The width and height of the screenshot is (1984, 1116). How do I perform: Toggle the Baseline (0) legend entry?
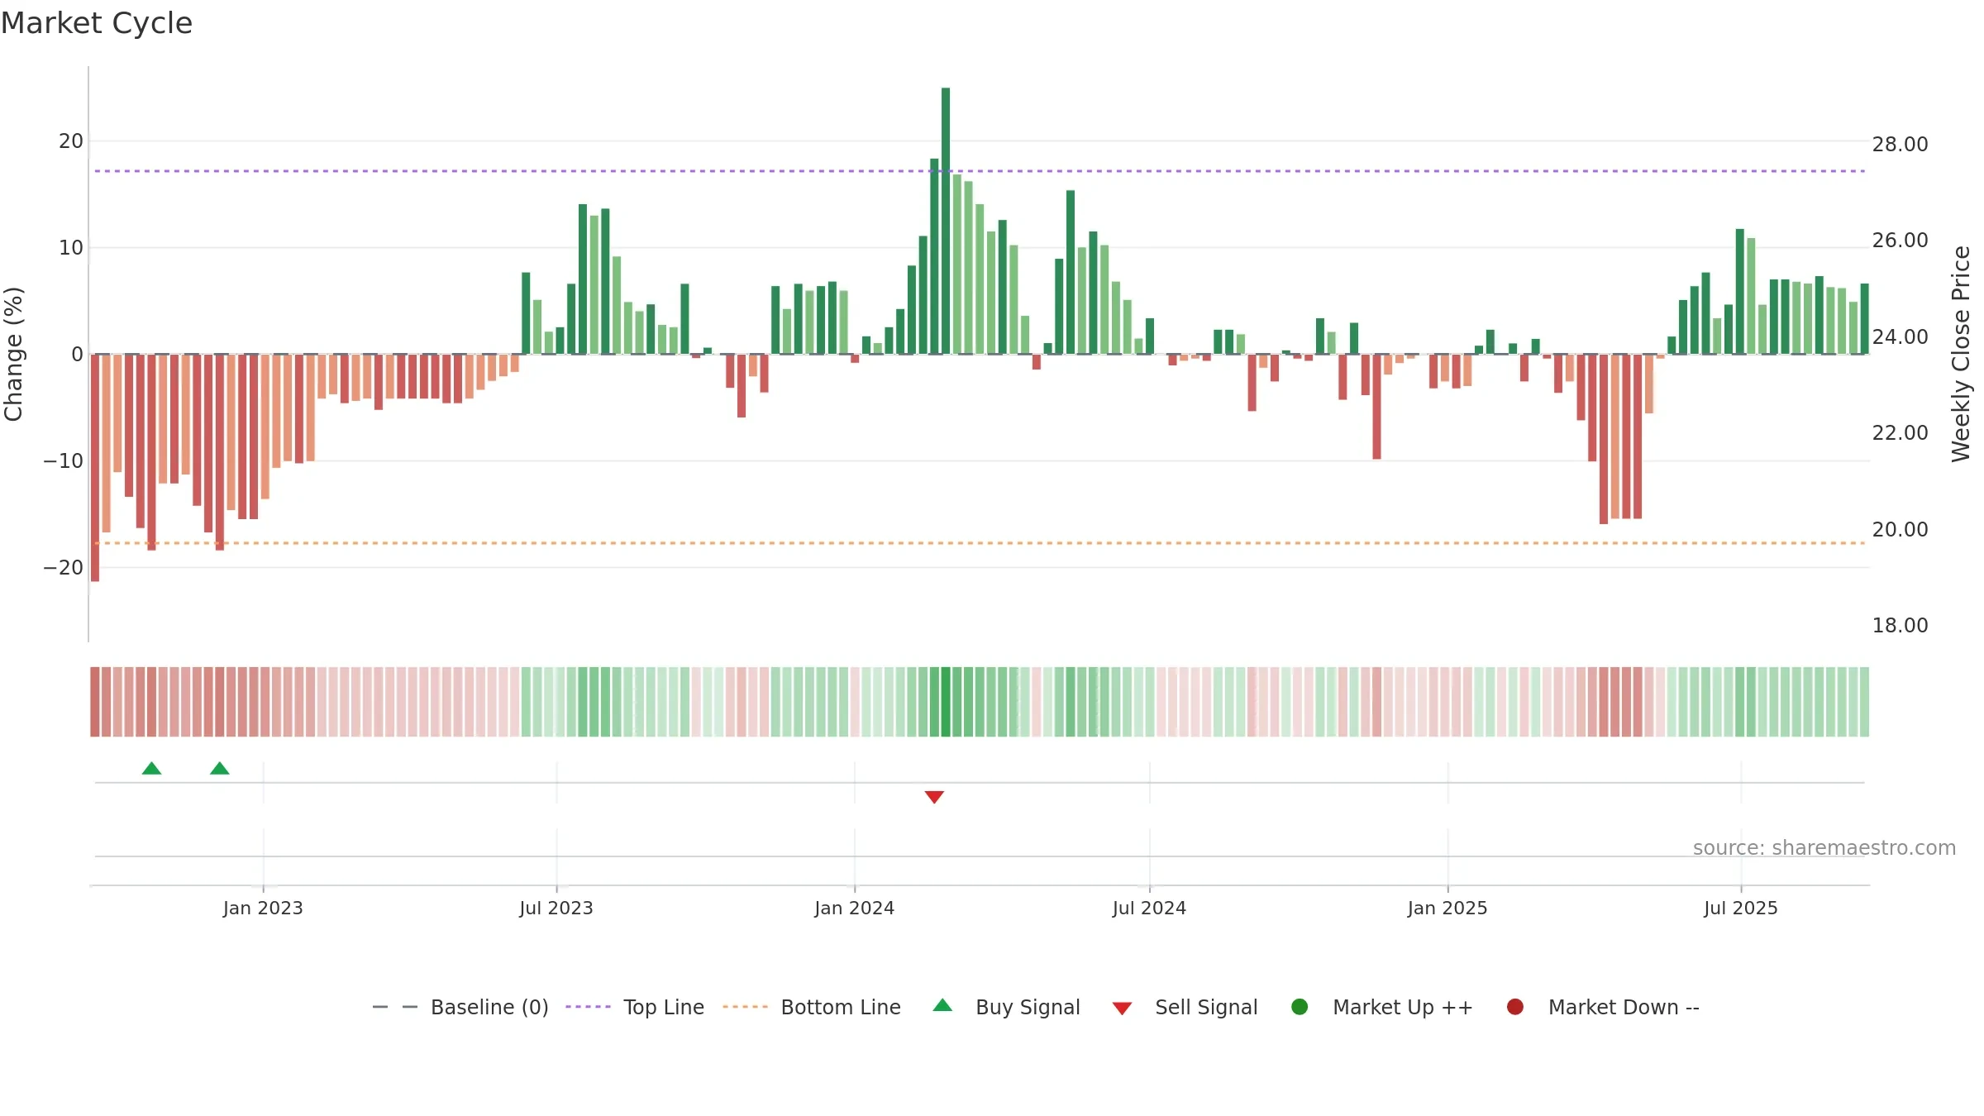coord(460,1007)
